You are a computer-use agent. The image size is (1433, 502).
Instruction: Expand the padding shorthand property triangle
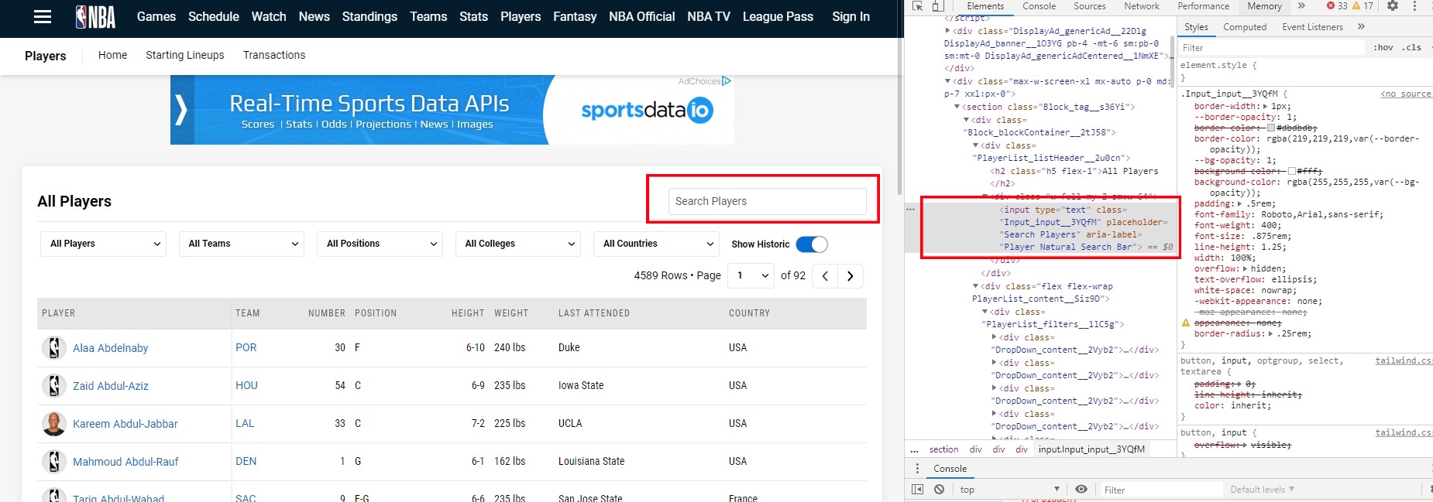pos(1239,204)
